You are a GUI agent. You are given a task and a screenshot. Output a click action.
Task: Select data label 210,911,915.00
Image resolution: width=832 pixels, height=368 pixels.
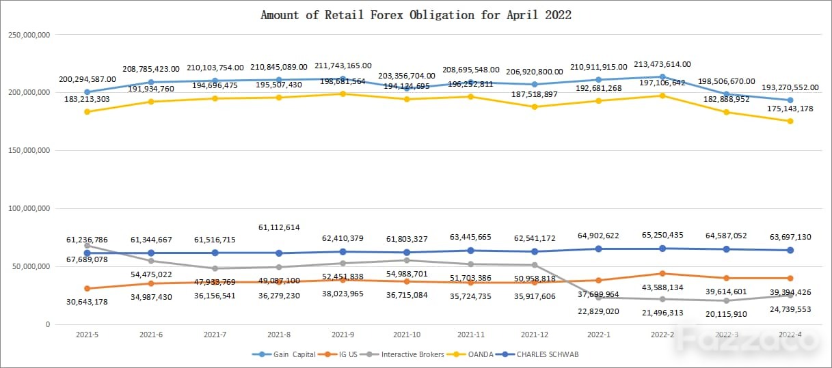(598, 67)
